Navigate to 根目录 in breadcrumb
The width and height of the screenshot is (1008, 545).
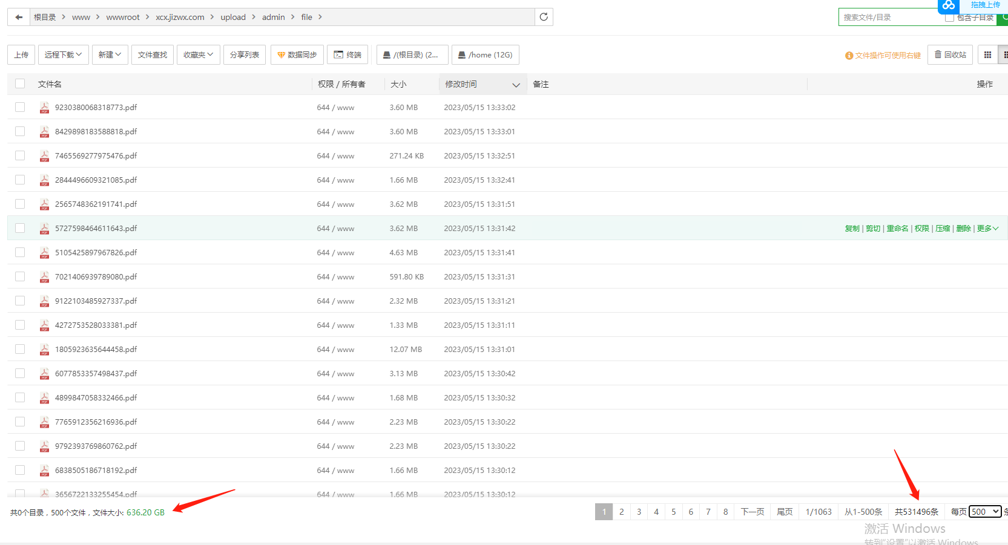tap(45, 17)
